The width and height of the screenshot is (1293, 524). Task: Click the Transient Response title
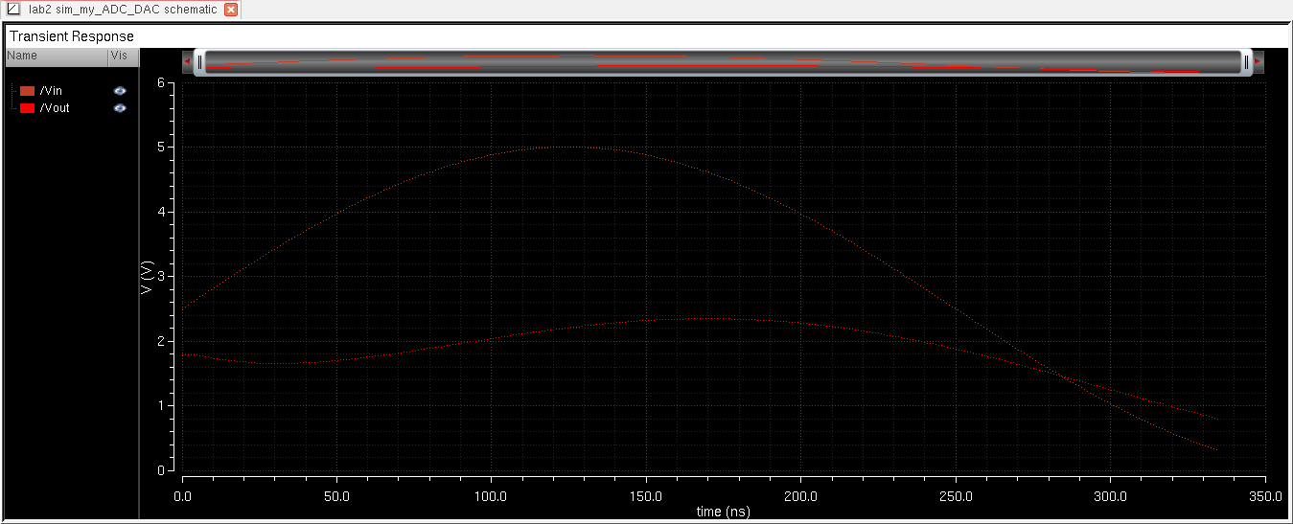click(x=72, y=36)
